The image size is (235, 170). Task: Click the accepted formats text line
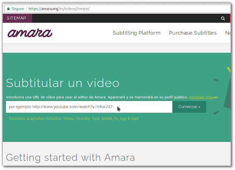click(x=74, y=119)
